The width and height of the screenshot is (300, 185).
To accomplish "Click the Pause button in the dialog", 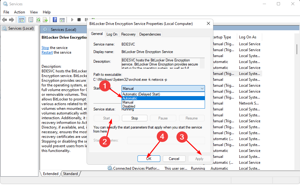I will pyautogui.click(x=163, y=118).
